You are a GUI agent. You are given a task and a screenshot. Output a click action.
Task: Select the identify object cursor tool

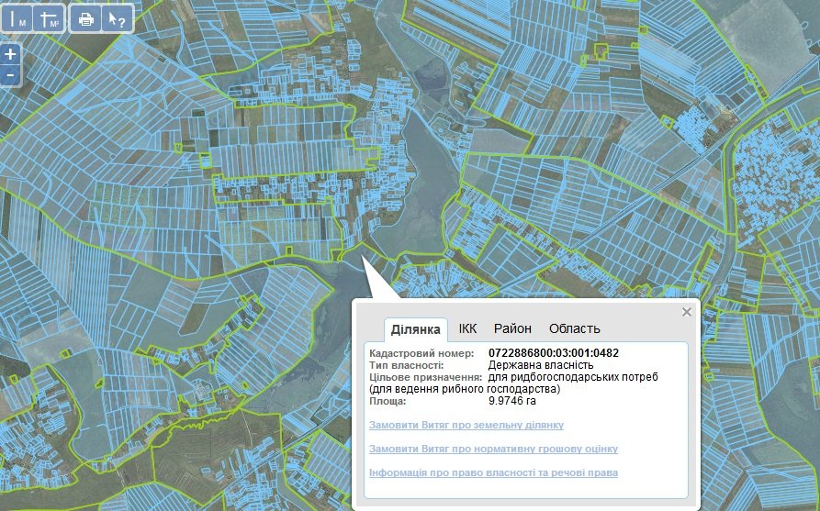(x=118, y=18)
